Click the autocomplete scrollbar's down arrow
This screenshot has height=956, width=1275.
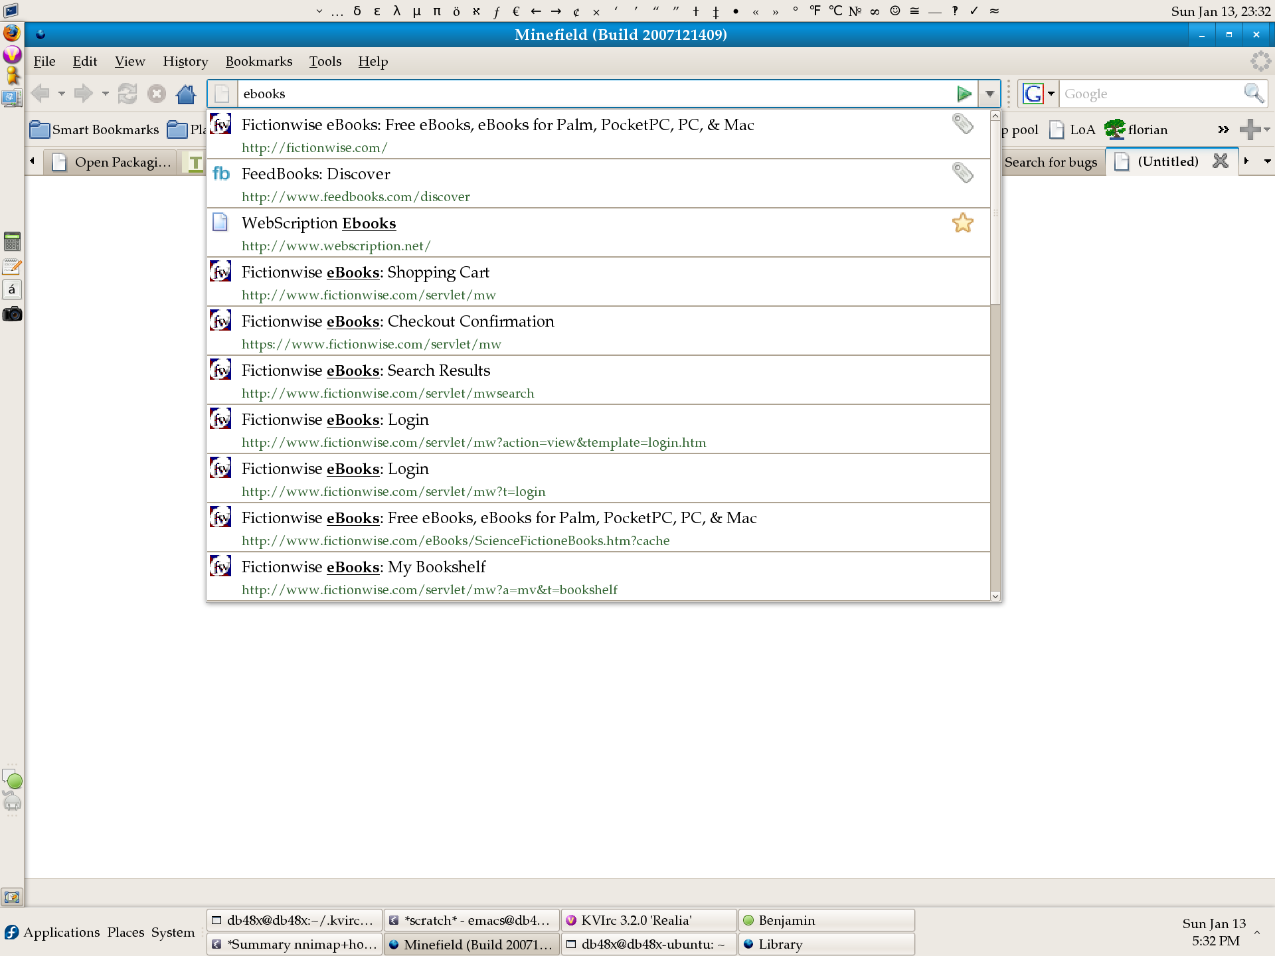pos(995,596)
